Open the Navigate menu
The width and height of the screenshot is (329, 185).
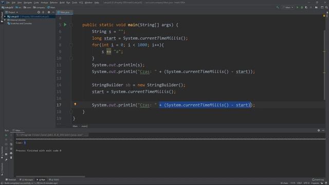[x=28, y=3]
